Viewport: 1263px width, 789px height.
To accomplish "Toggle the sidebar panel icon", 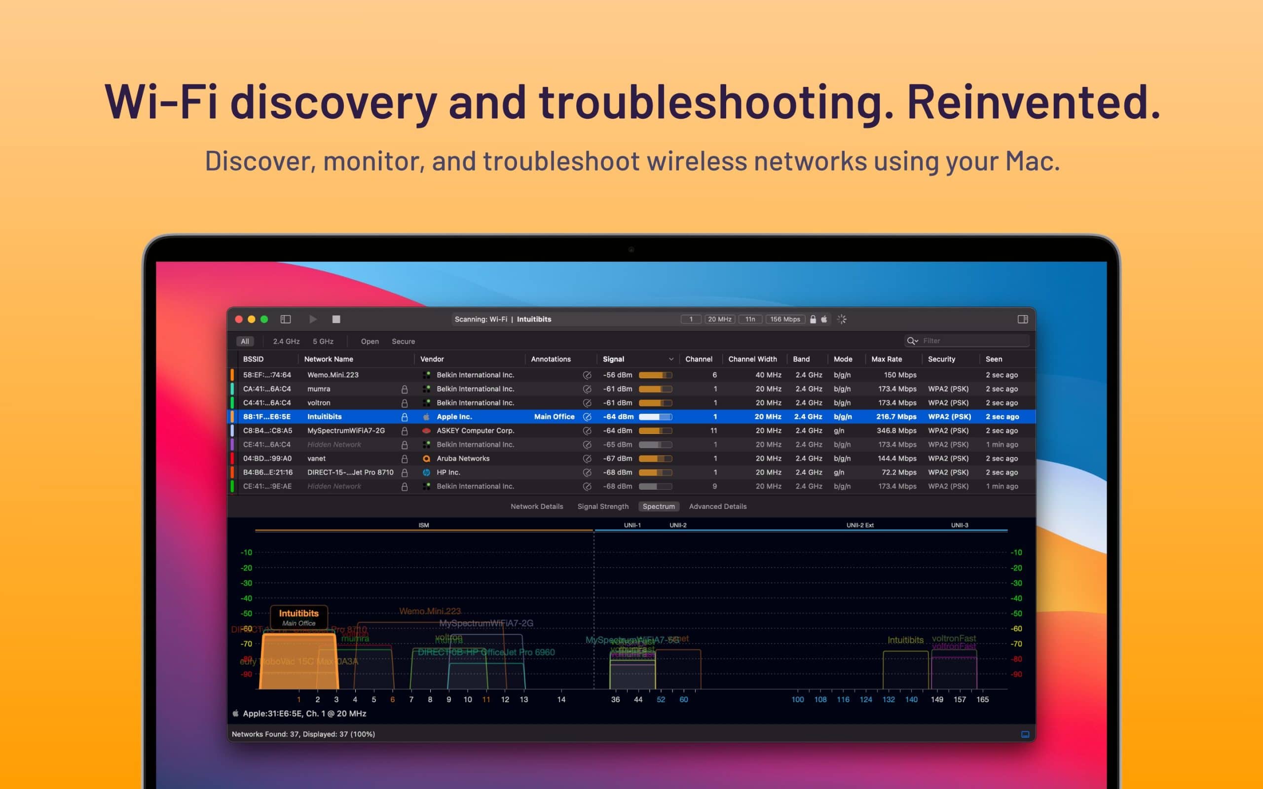I will point(285,320).
